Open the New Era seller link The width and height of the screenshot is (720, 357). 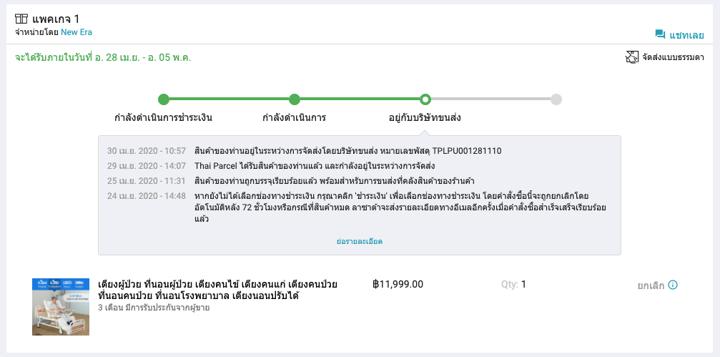tap(77, 32)
